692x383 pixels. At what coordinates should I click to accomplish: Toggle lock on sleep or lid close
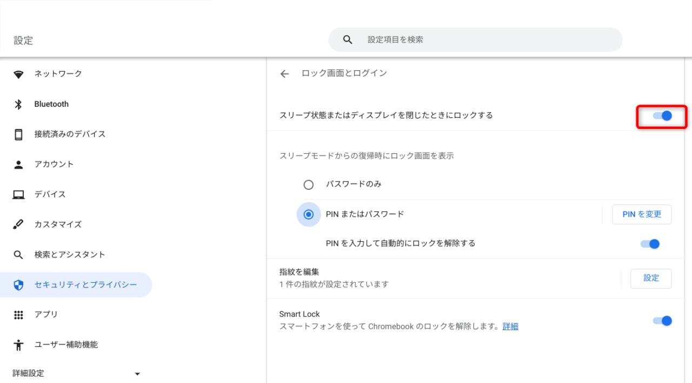pos(662,116)
